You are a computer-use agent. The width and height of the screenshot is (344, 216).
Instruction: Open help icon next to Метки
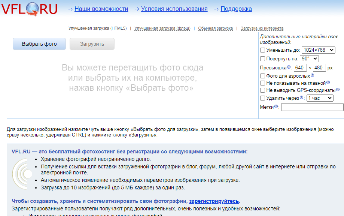[276, 106]
